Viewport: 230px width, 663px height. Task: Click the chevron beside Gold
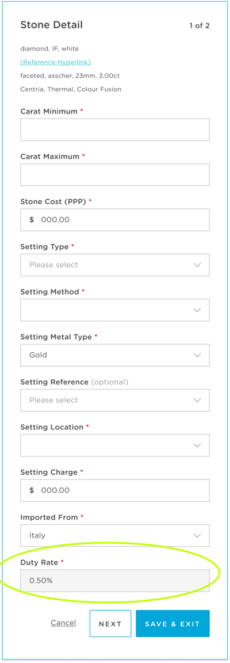coord(197,355)
